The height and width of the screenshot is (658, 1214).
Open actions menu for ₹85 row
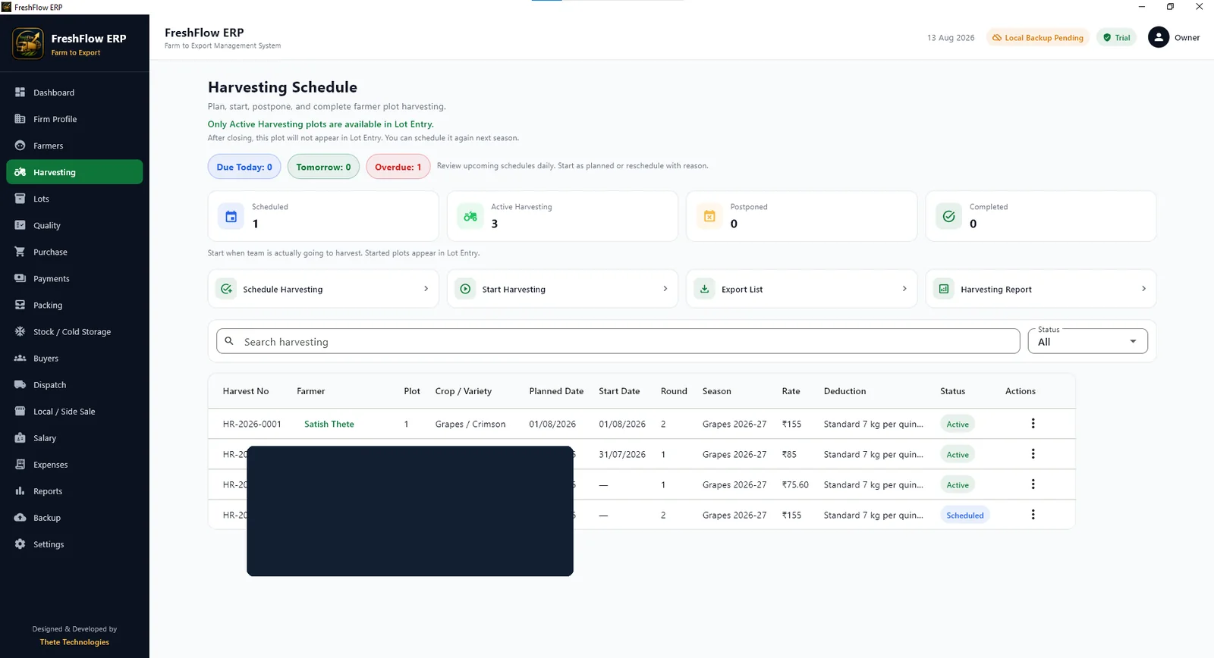(1033, 454)
